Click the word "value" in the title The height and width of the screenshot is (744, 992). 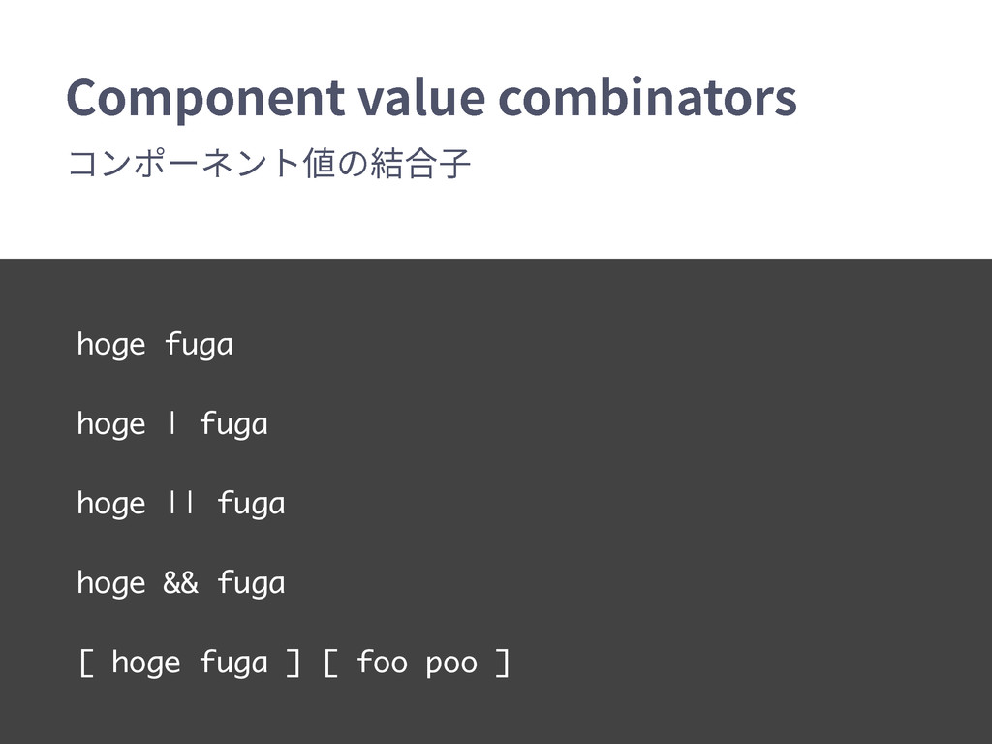(x=421, y=99)
